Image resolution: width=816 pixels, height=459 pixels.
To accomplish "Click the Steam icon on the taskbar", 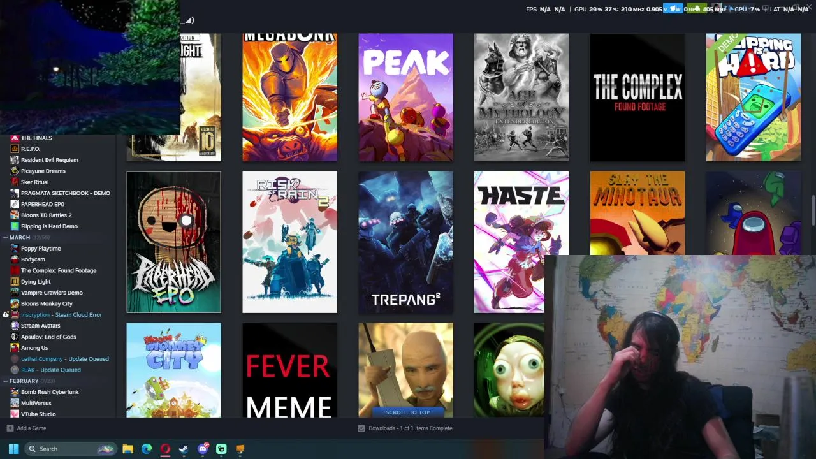I will (x=184, y=449).
